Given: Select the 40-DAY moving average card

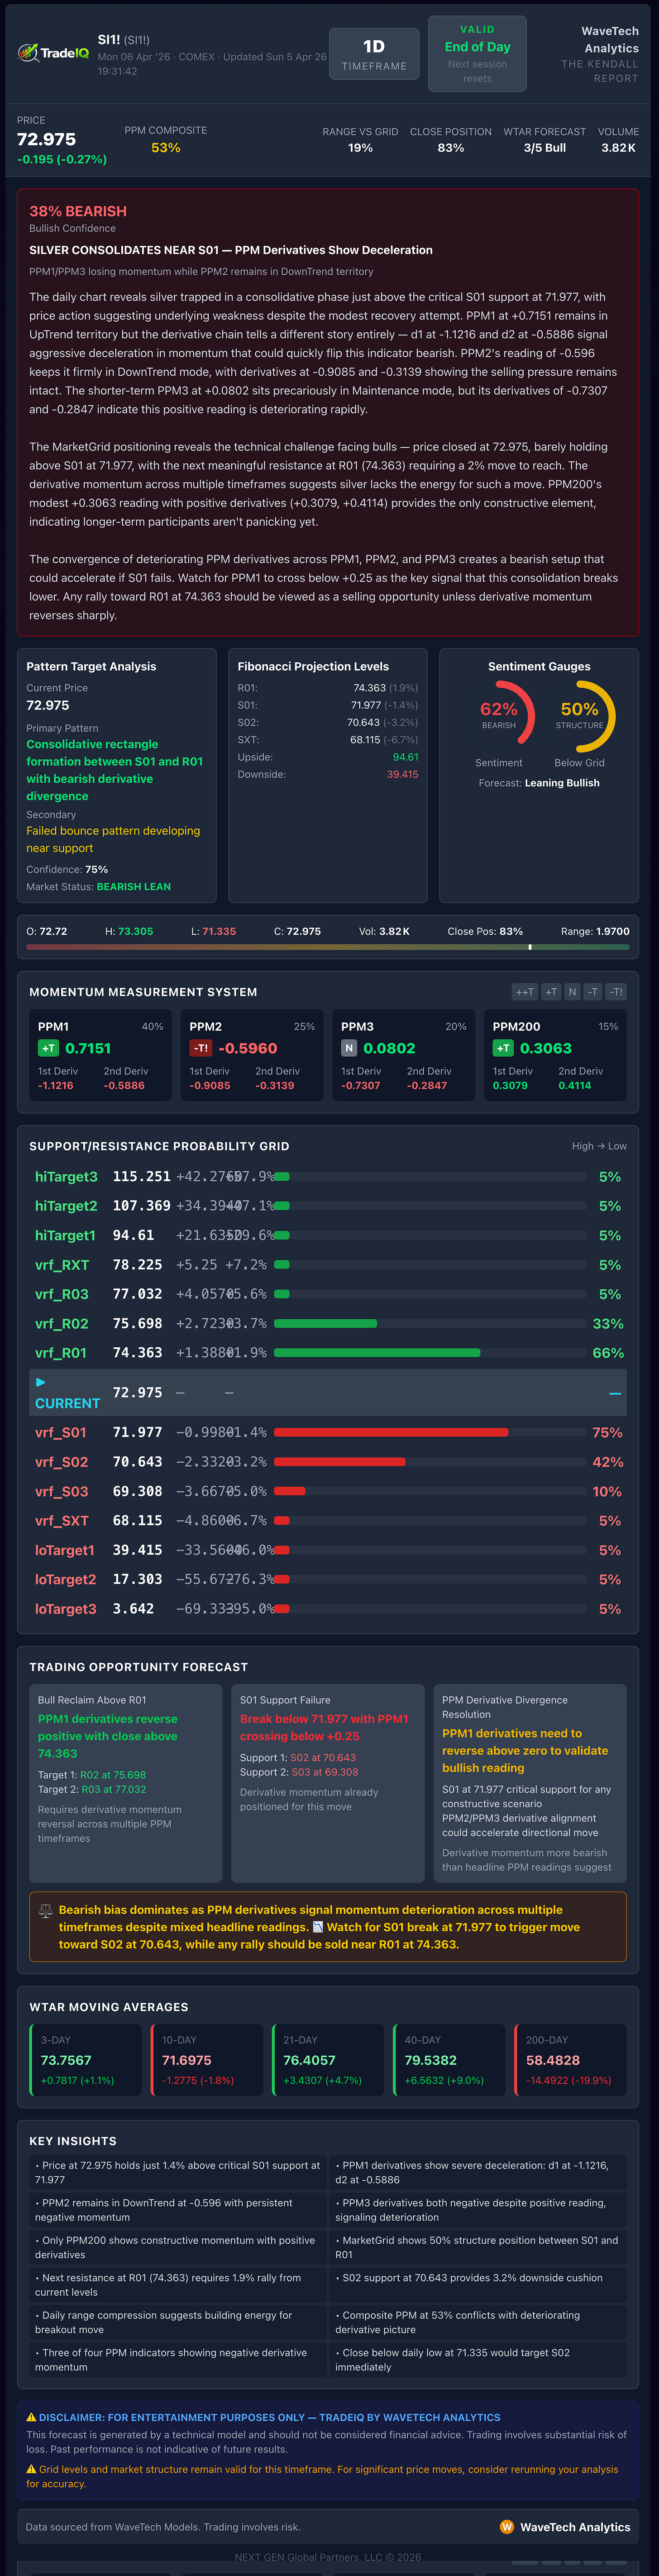Looking at the screenshot, I should pyautogui.click(x=449, y=2060).
